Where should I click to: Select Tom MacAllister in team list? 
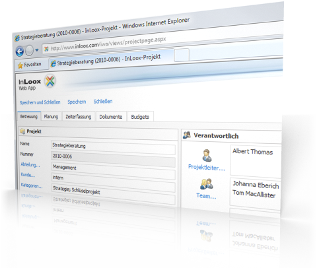pos(254,194)
